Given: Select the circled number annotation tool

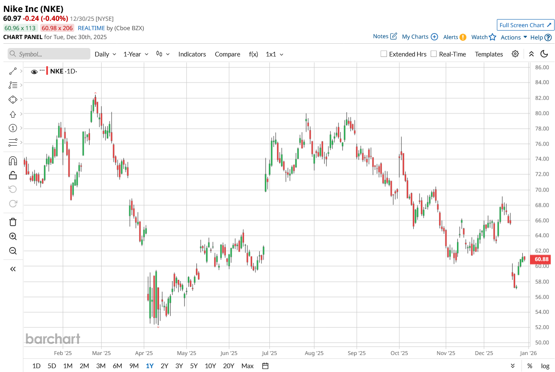Looking at the screenshot, I should 13,128.
